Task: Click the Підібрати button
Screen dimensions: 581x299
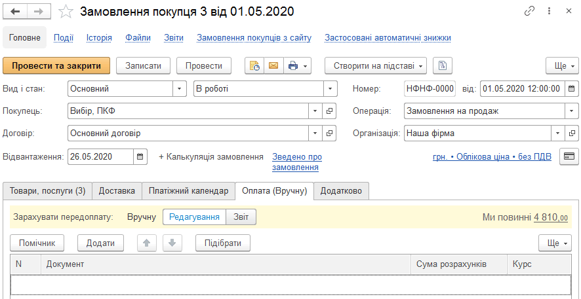Action: [223, 243]
